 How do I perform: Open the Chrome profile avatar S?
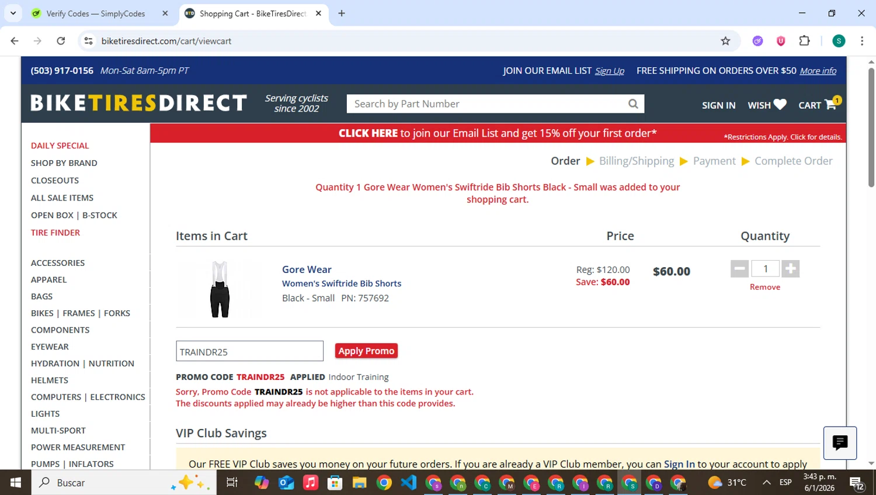[x=839, y=41]
